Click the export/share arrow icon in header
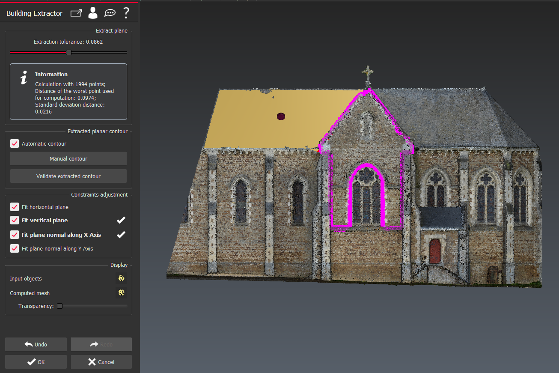 [x=76, y=13]
